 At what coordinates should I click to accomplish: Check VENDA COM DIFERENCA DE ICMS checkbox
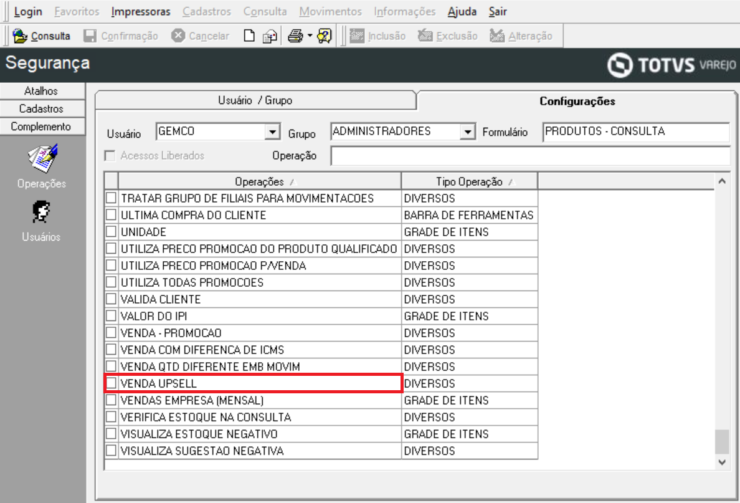click(x=111, y=350)
